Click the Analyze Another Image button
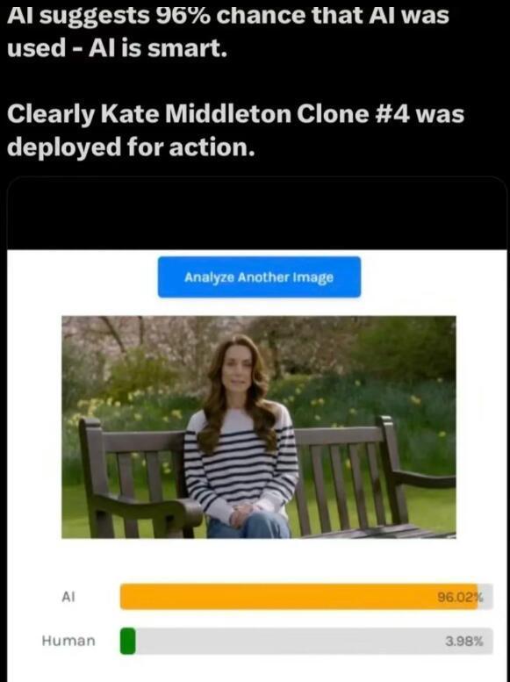Image resolution: width=510 pixels, height=682 pixels. coord(259,277)
